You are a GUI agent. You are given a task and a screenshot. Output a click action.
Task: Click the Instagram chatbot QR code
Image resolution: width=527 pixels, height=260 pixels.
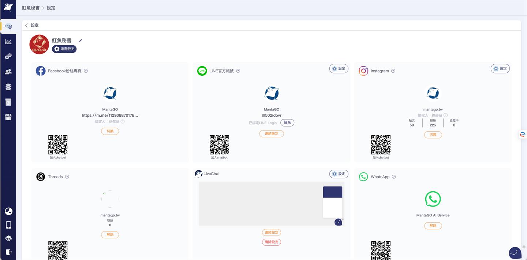point(381,145)
